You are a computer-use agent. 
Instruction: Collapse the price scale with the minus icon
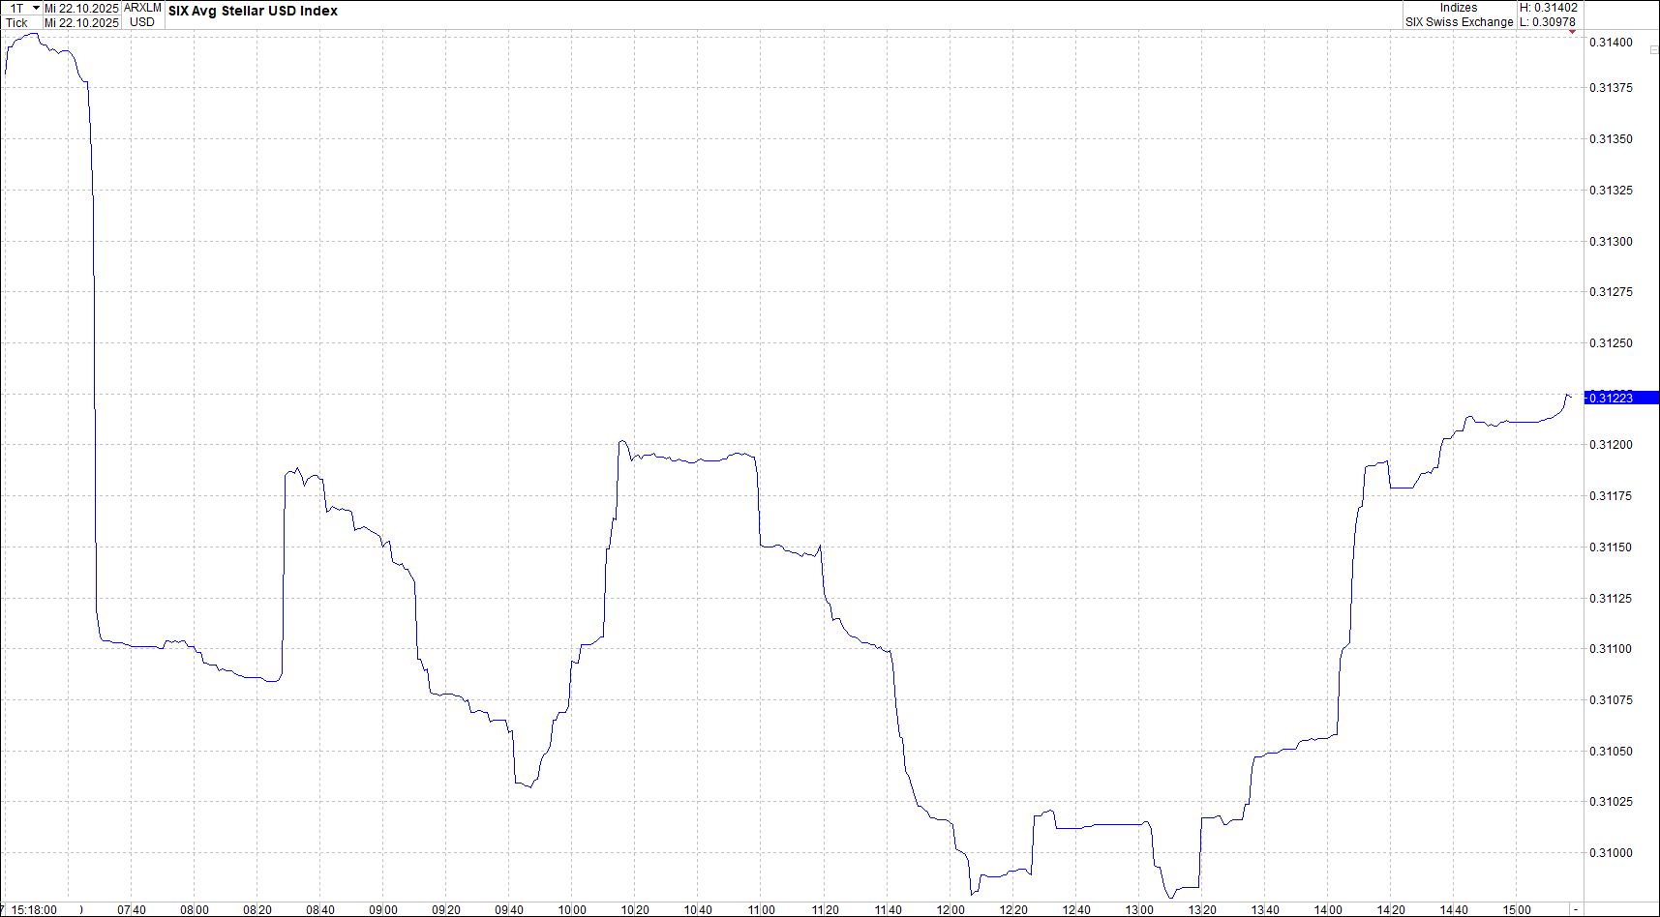pyautogui.click(x=1654, y=49)
